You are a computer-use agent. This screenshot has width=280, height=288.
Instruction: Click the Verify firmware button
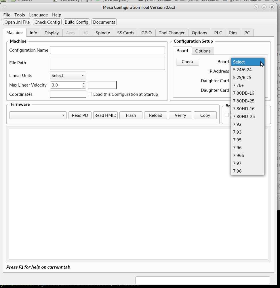[x=180, y=115]
